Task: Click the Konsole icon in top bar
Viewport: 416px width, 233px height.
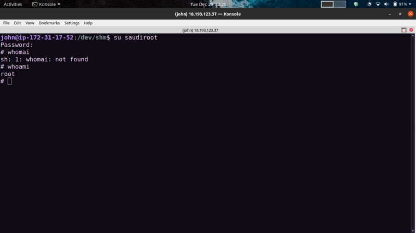Action: [x=35, y=4]
